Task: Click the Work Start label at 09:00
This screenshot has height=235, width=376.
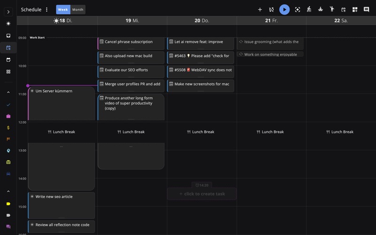Action: [37, 38]
